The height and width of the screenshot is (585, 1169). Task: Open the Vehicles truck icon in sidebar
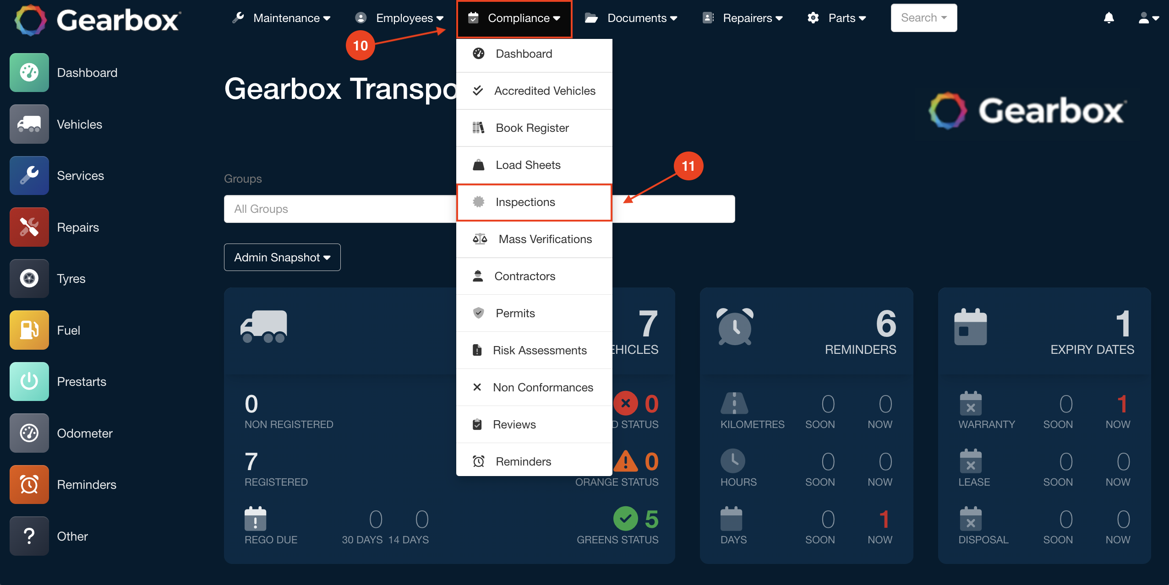pos(29,124)
